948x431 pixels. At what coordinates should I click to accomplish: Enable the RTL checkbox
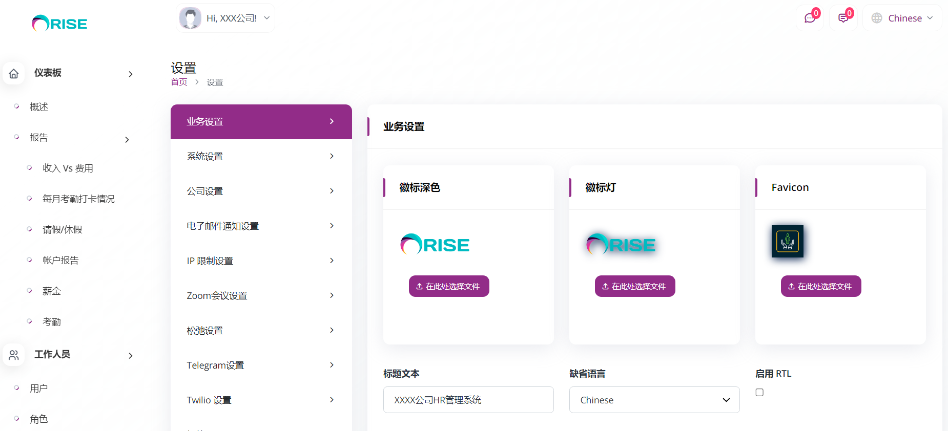[759, 393]
